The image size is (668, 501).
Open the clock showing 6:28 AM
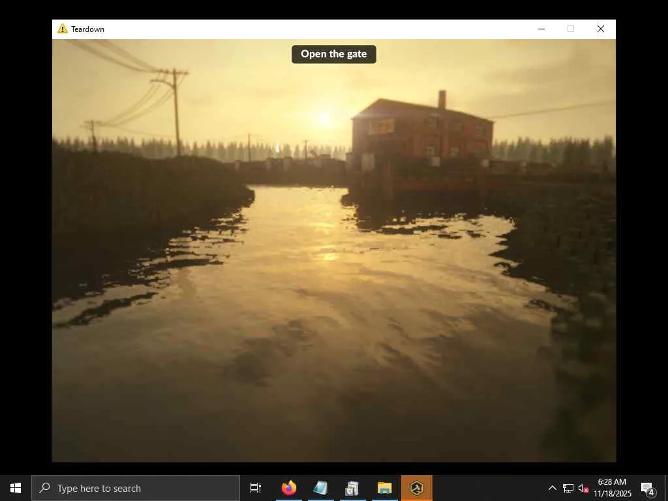(x=612, y=482)
